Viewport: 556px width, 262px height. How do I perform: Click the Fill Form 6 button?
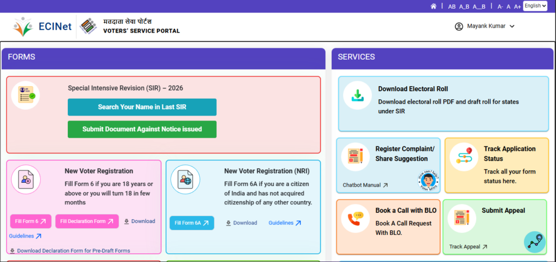[31, 221]
